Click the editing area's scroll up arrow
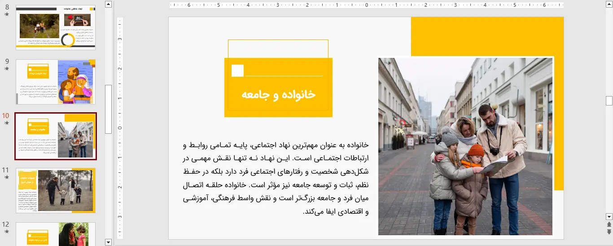Screen dimensions: 613x246 click(x=609, y=4)
